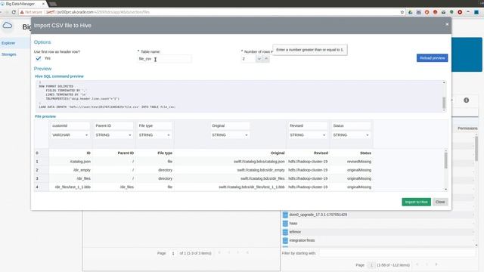Click the Table name input field
Image resolution: width=484 pixels, height=272 pixels.
(165, 59)
